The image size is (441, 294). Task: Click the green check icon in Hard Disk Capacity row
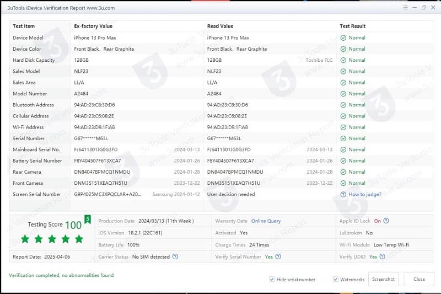343,60
